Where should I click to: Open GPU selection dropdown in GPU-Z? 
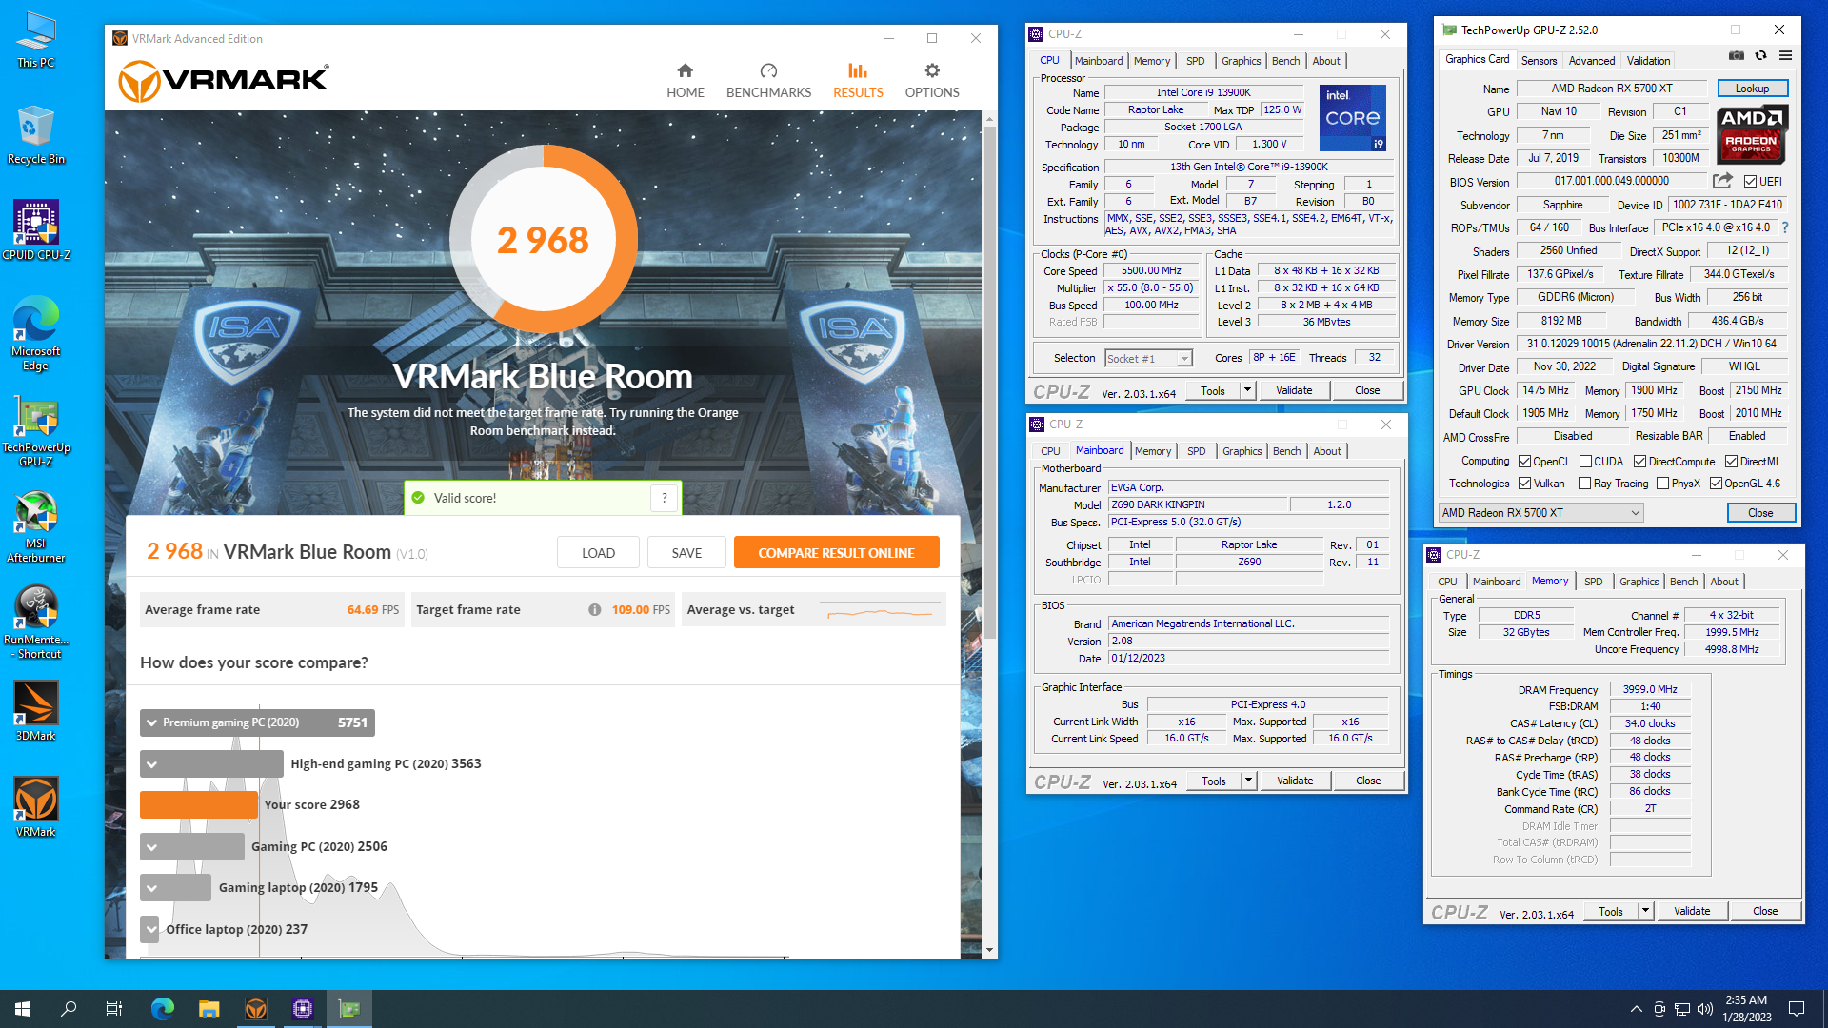1540,513
